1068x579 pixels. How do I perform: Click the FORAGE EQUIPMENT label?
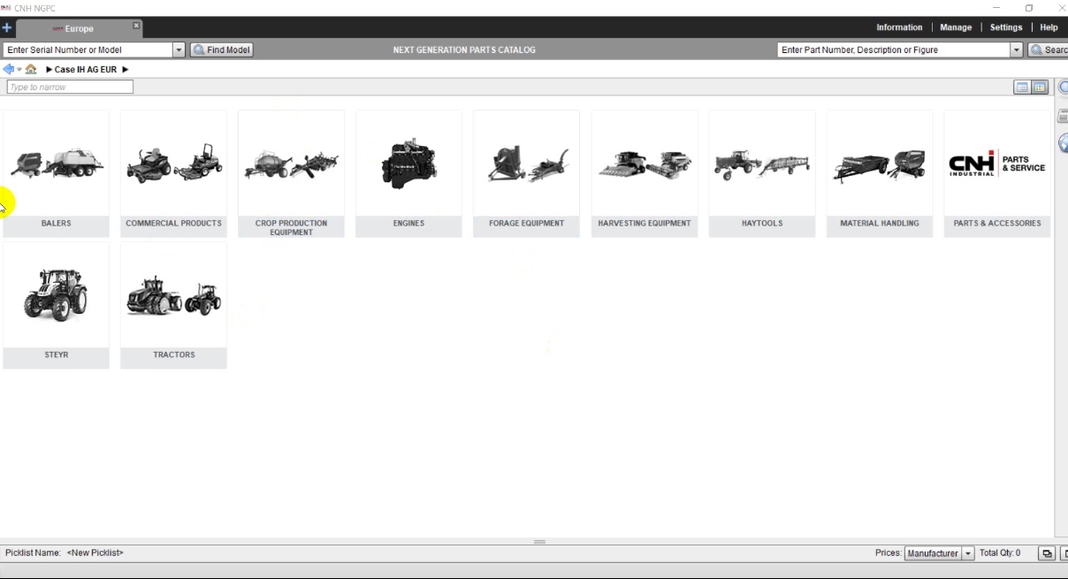pos(526,224)
